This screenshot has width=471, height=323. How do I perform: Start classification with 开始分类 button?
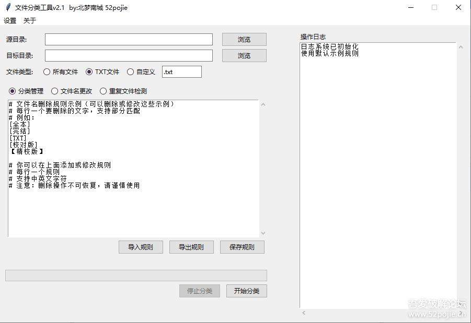pyautogui.click(x=246, y=291)
